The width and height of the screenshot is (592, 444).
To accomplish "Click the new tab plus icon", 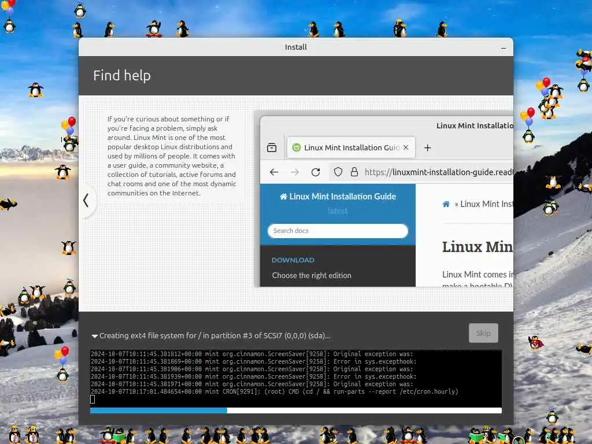I will click(x=427, y=148).
